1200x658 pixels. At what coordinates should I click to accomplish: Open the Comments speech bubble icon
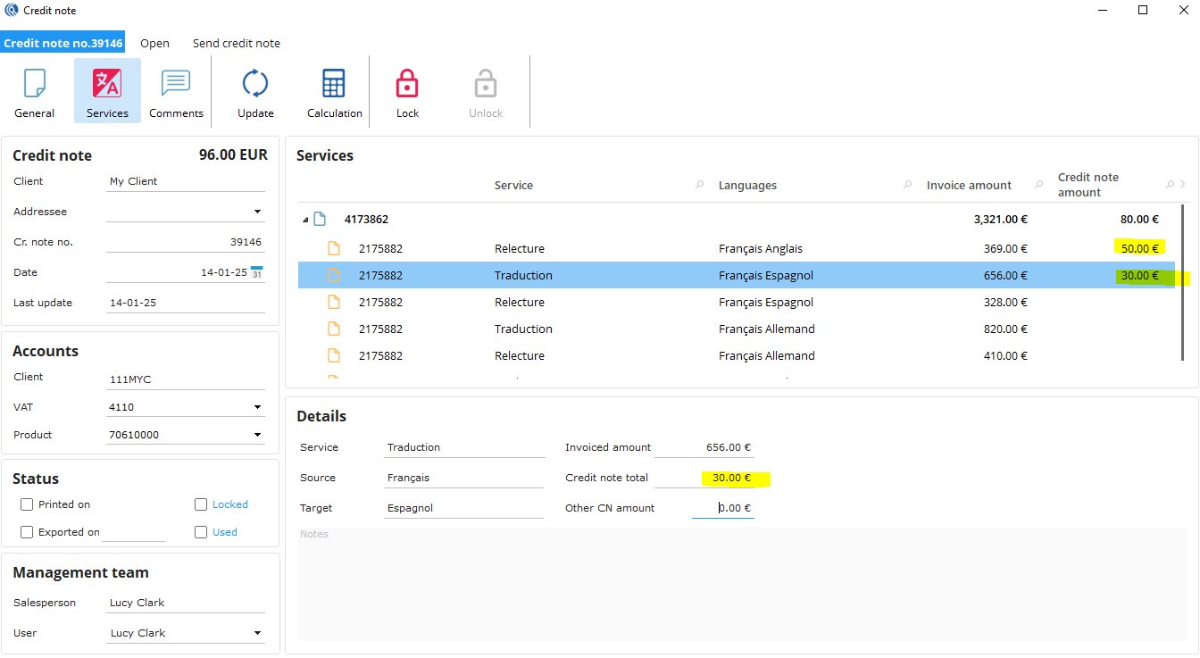(x=176, y=84)
